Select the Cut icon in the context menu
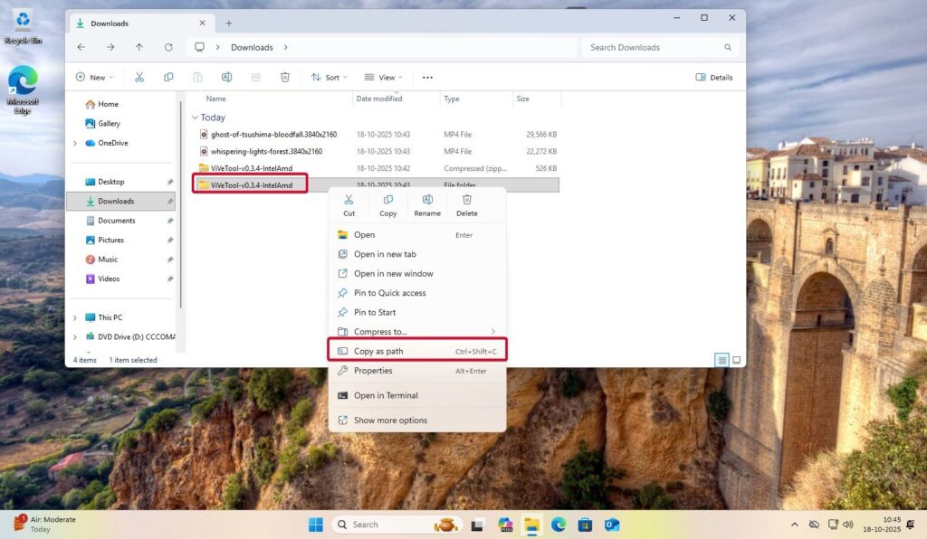927x539 pixels. [x=349, y=202]
